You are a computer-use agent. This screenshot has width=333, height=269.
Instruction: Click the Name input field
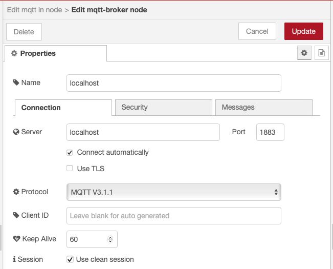coord(174,83)
